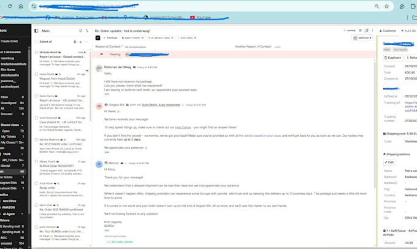Open the ticket three-dot more menu
The height and width of the screenshot is (249, 417).
[x=372, y=31]
